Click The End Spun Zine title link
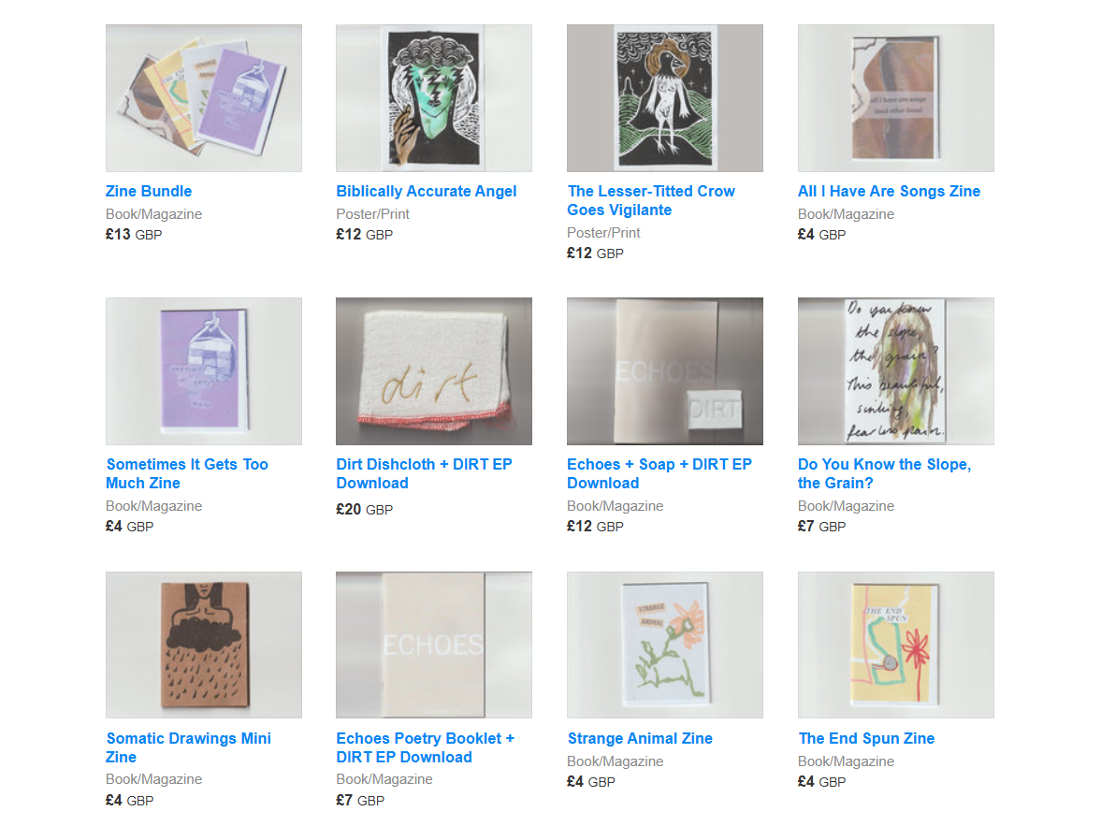This screenshot has height=826, width=1101. pyautogui.click(x=866, y=738)
